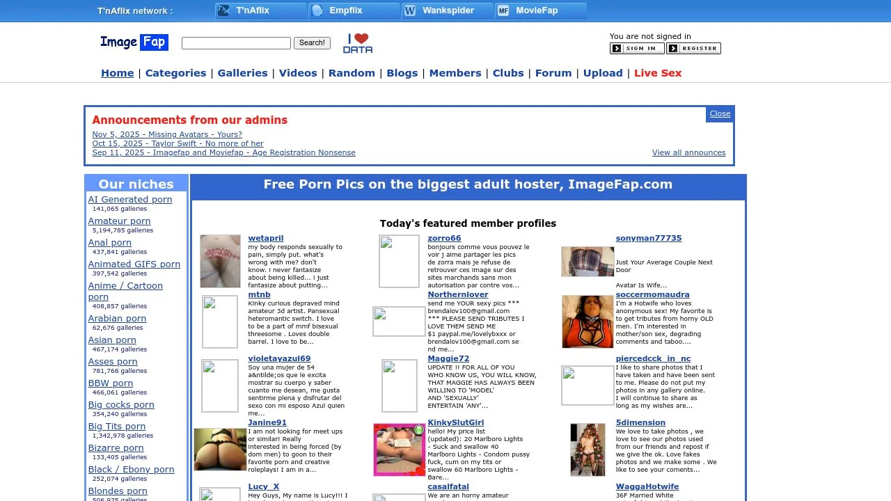Click the MovieFap "MF" icon
891x501 pixels.
[x=503, y=10]
